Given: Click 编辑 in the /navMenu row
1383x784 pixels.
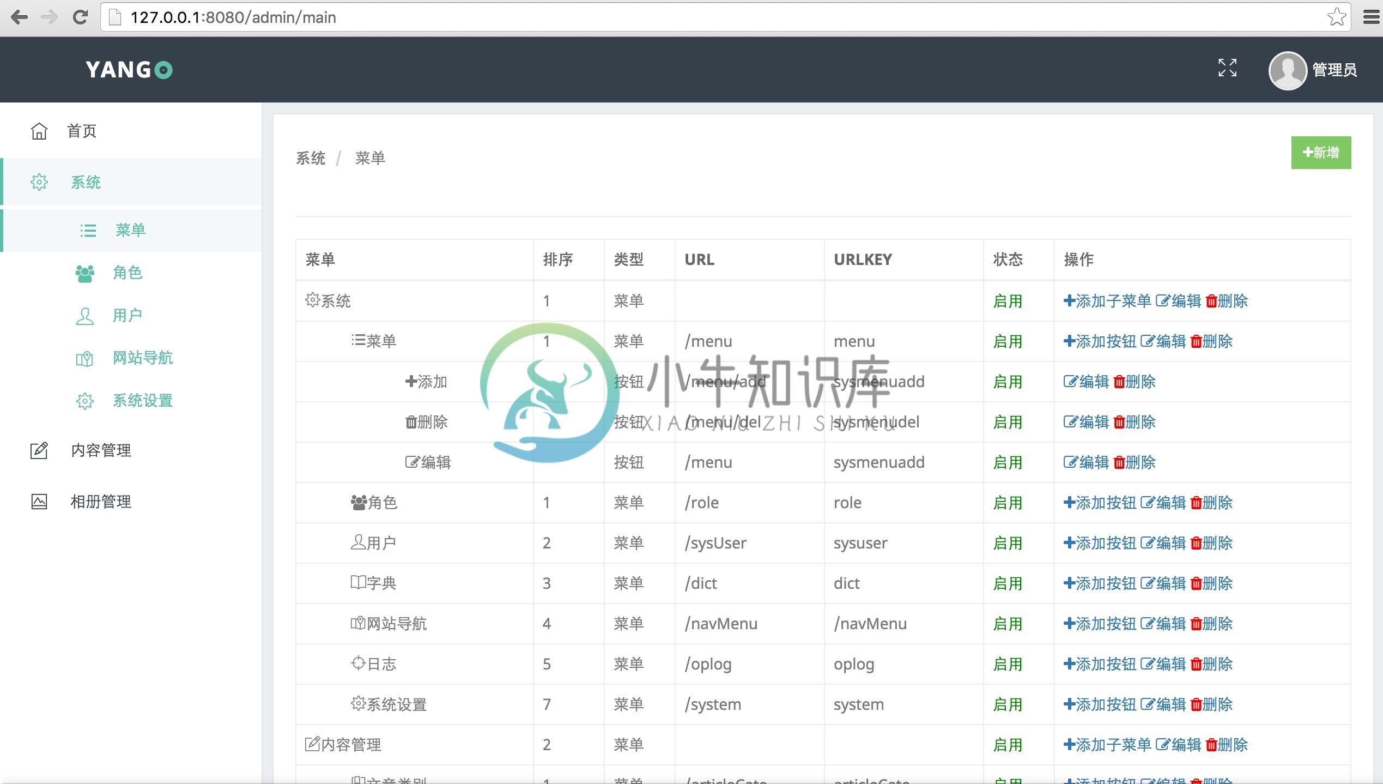Looking at the screenshot, I should pos(1163,624).
